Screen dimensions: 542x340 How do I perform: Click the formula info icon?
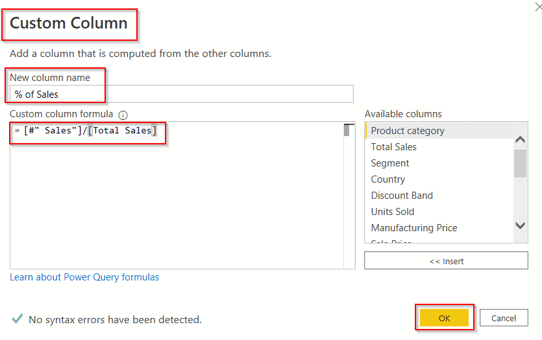pyautogui.click(x=123, y=115)
